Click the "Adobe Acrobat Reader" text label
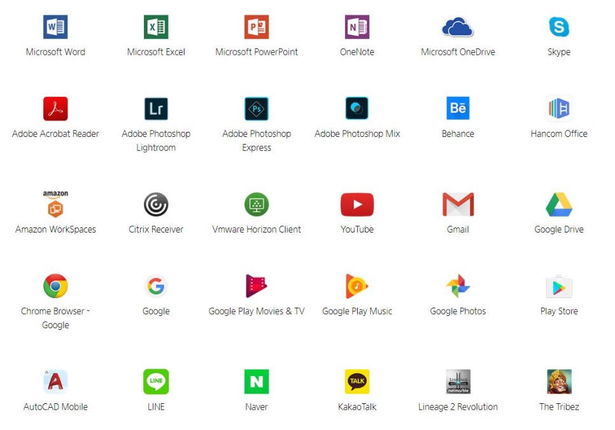Screen dimensions: 615x430 click(55, 134)
